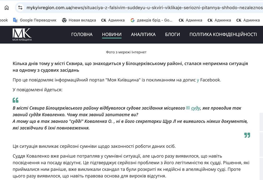The width and height of the screenshot is (263, 180).
Task: Click the 'суду' link in the quote
Action: click(x=196, y=108)
